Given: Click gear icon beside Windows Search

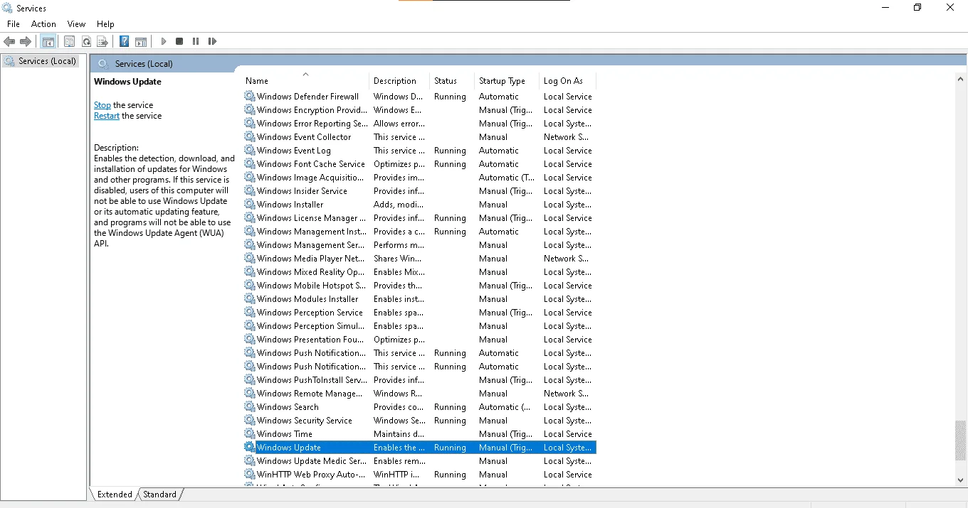Looking at the screenshot, I should (x=249, y=406).
